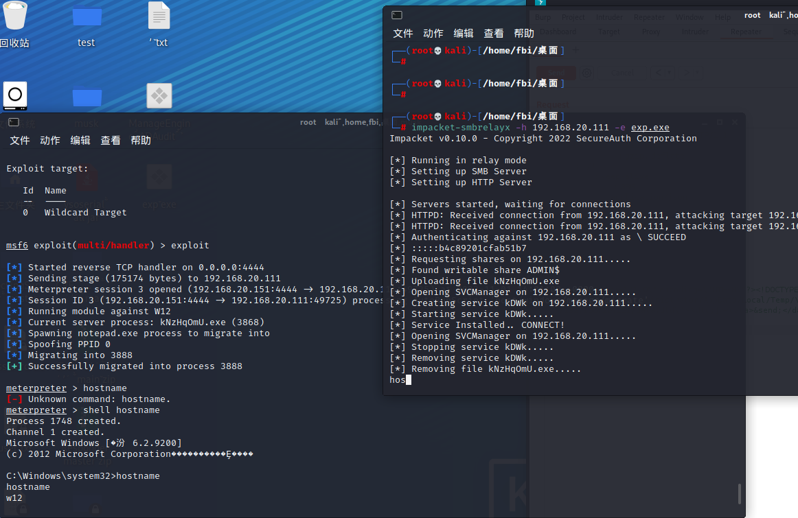Open the Help menu in Burp Suite

click(722, 17)
